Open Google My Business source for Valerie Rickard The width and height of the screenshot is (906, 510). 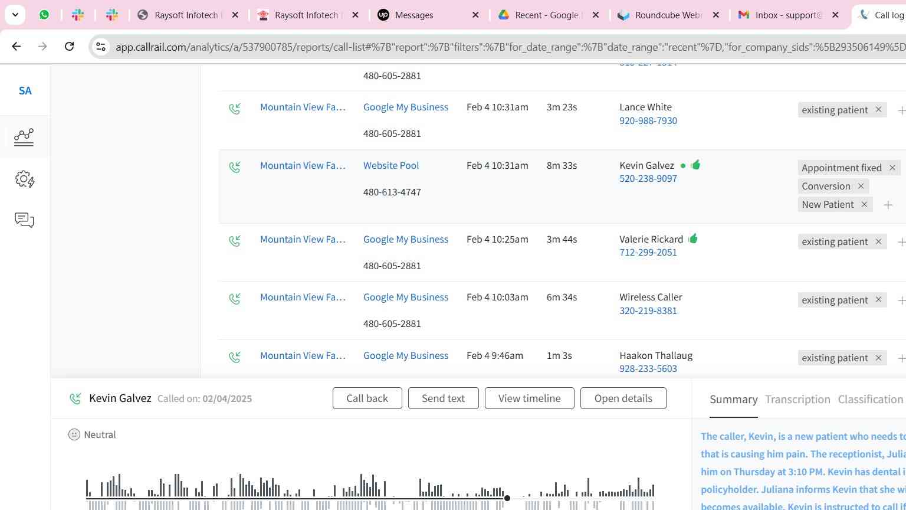point(406,239)
